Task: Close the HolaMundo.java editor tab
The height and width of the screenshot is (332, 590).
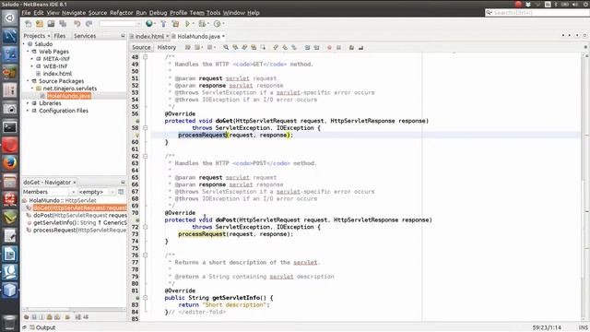Action: click(x=223, y=37)
